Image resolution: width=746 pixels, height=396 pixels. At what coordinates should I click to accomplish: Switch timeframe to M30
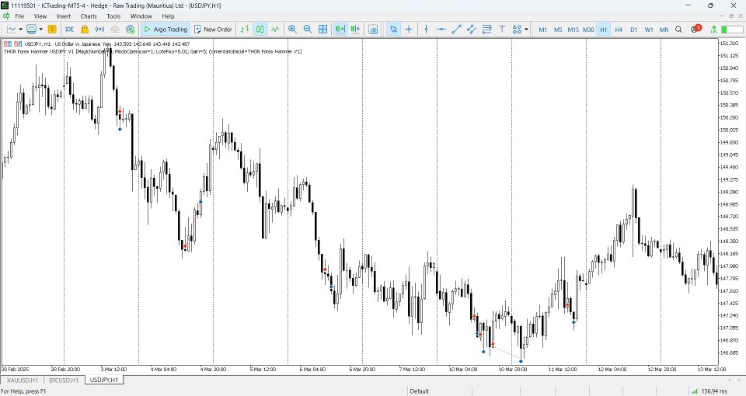point(588,30)
